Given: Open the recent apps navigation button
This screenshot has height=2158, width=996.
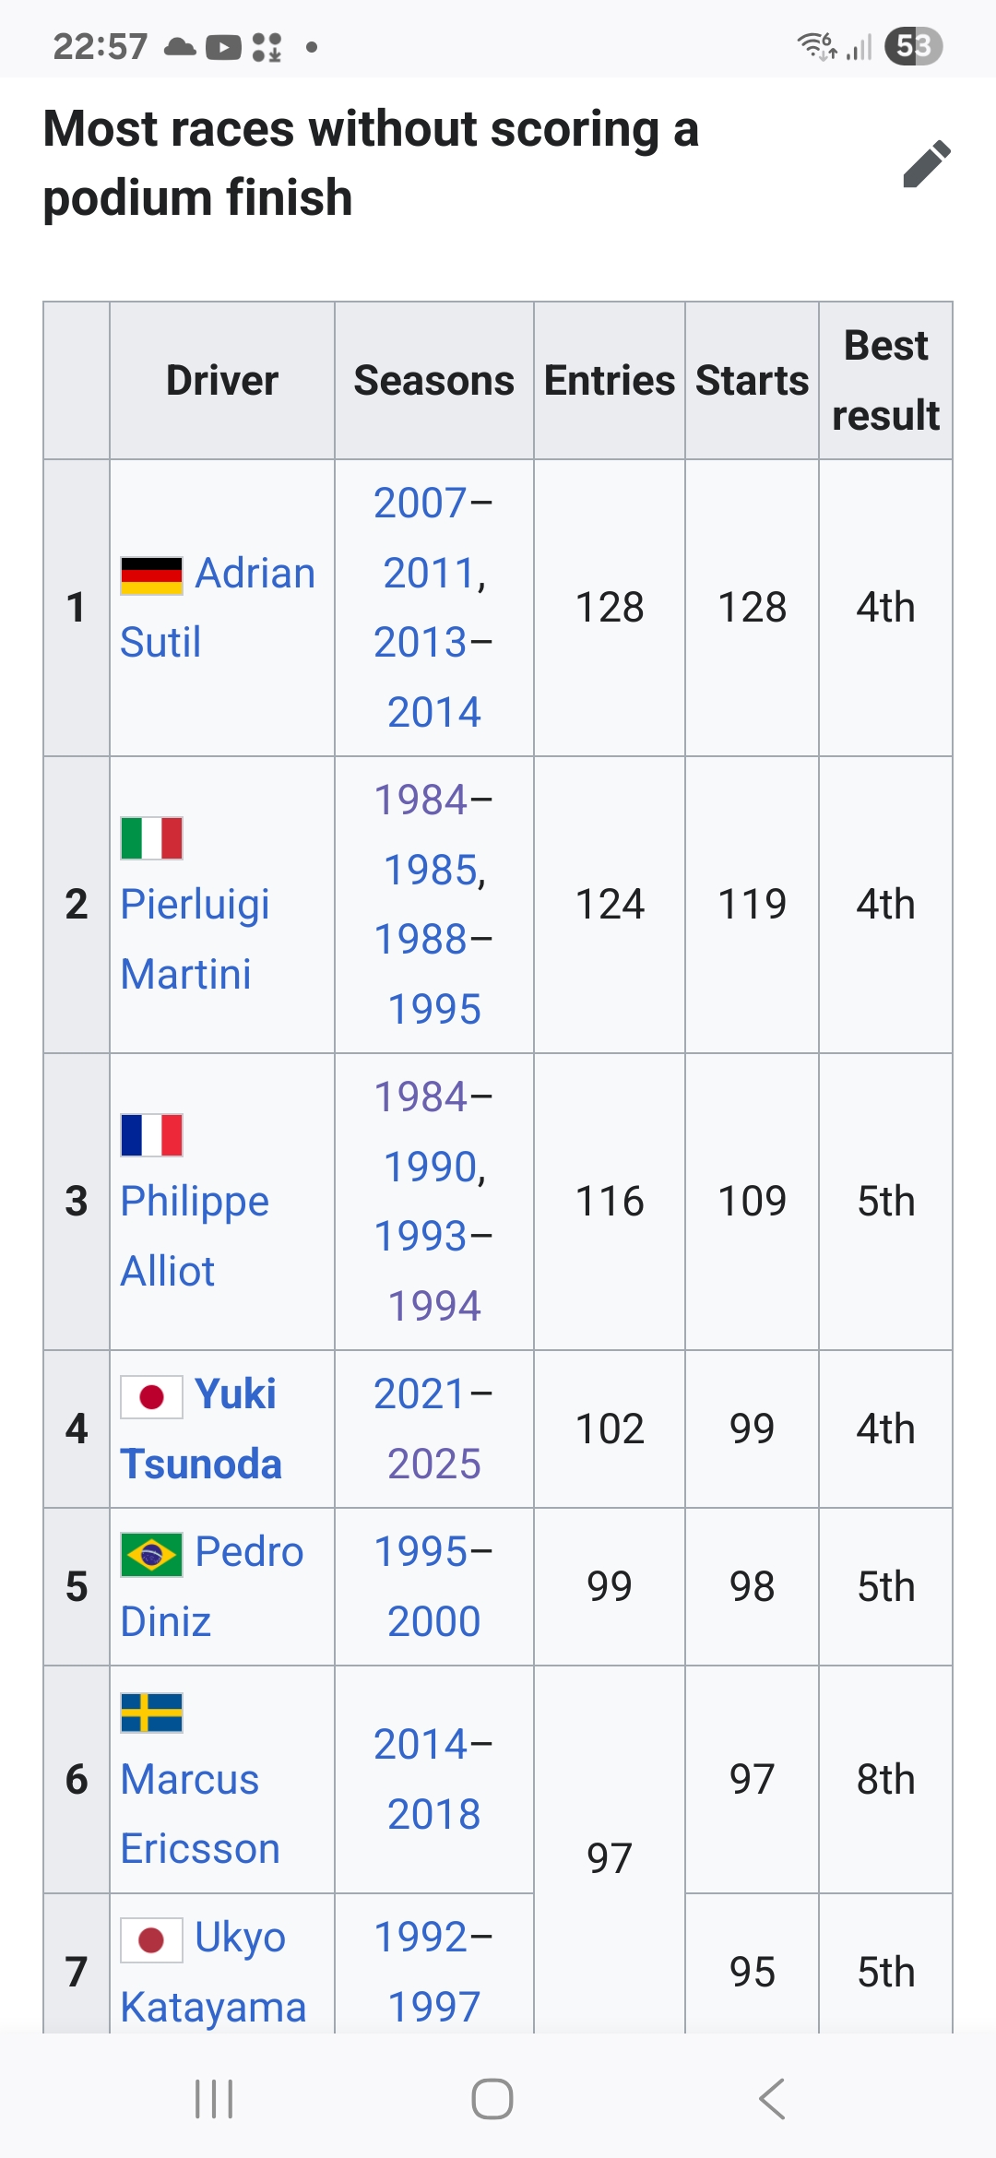Looking at the screenshot, I should click(214, 2099).
